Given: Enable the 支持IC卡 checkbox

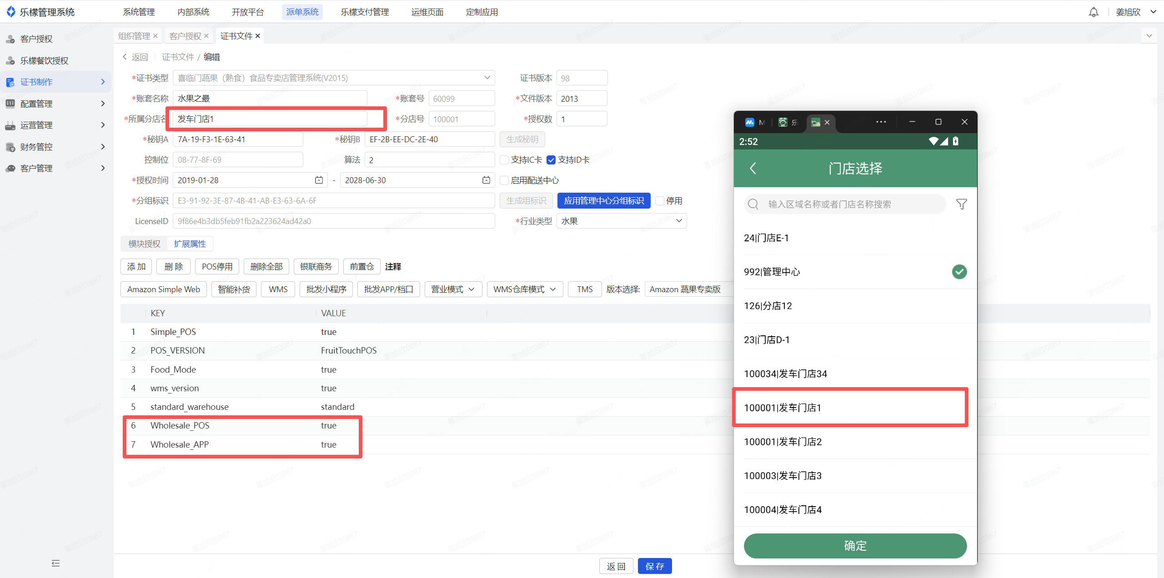Looking at the screenshot, I should [x=504, y=160].
